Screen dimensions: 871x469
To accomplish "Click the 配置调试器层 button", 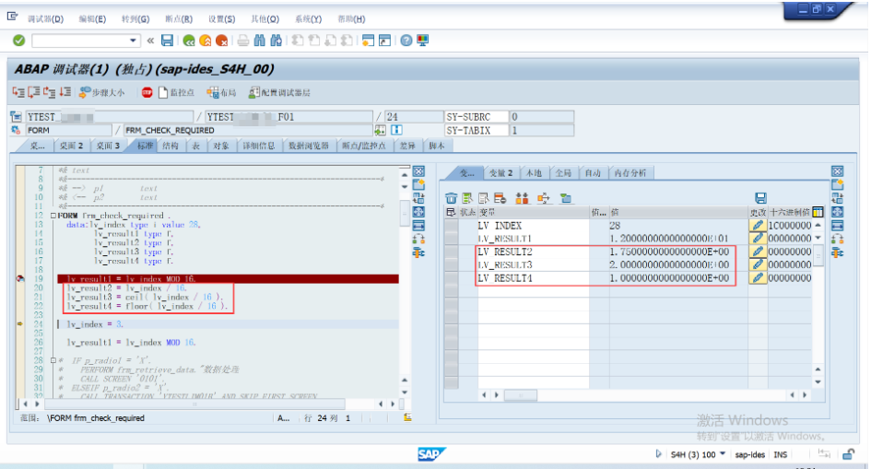I will [x=279, y=93].
